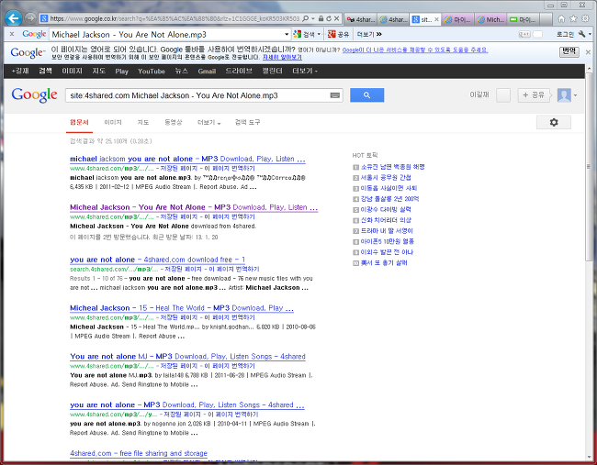Open the search settings gear button

pyautogui.click(x=554, y=122)
